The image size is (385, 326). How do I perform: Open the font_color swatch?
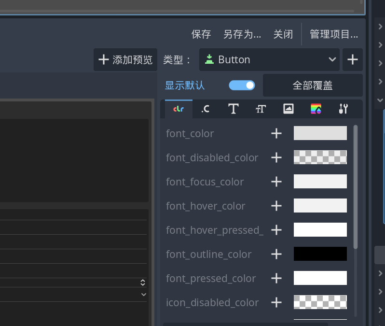coord(320,133)
